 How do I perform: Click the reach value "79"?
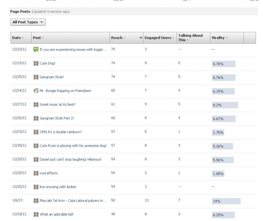click(113, 49)
